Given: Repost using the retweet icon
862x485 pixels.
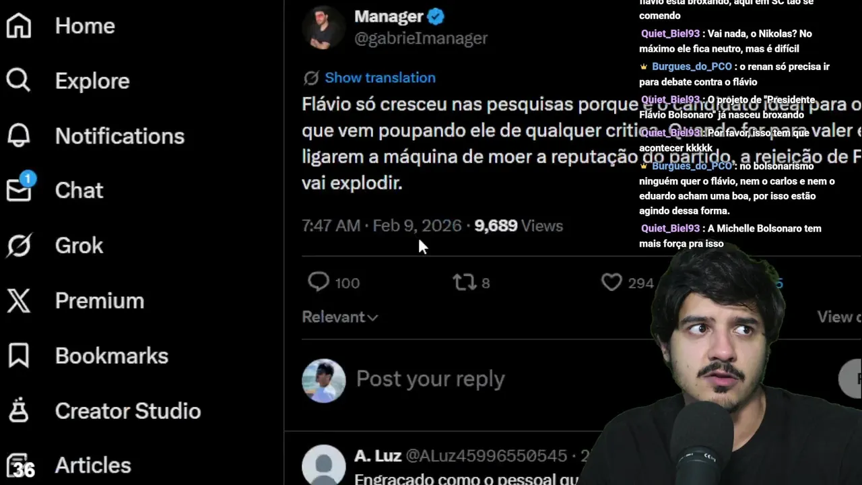Looking at the screenshot, I should coord(465,282).
